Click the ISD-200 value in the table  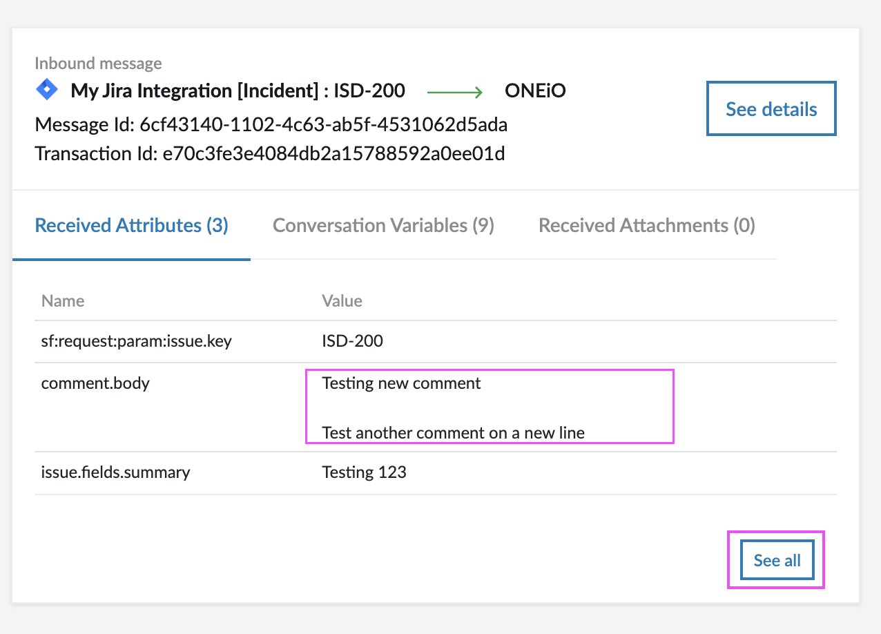[x=352, y=340]
